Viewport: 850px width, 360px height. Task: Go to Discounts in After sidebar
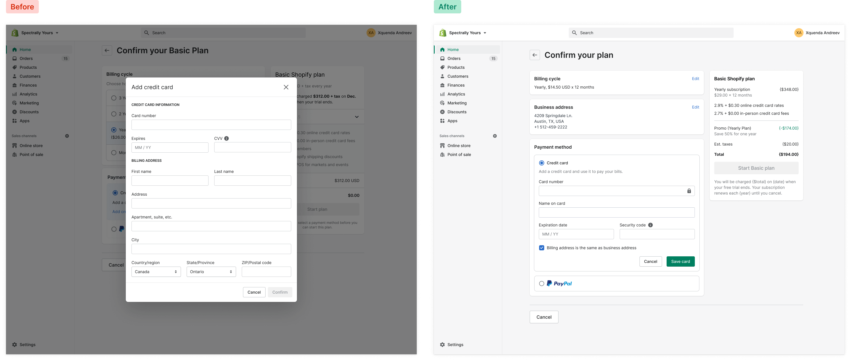click(x=457, y=112)
